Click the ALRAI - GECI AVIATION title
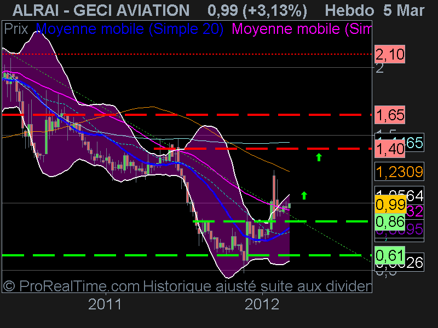The image size is (438, 328). pyautogui.click(x=101, y=10)
